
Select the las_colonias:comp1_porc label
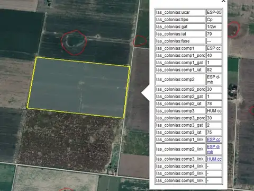pos(180,55)
